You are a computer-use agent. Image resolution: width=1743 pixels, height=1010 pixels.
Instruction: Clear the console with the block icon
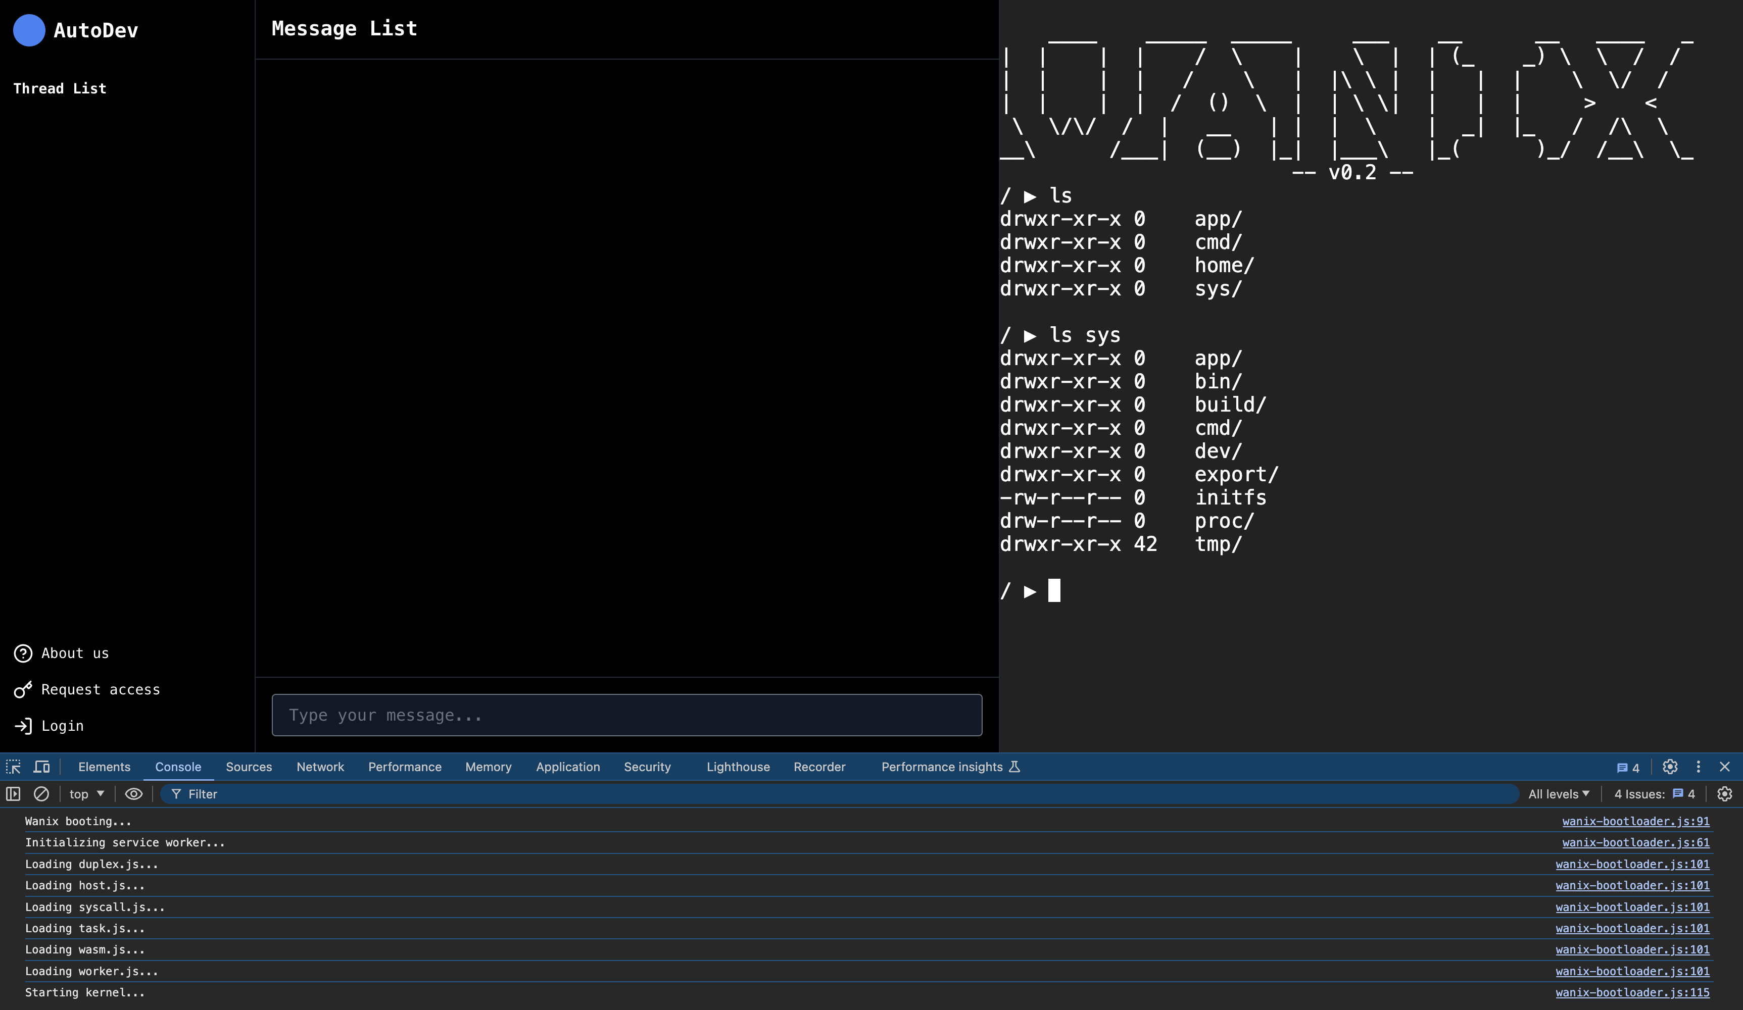tap(41, 794)
